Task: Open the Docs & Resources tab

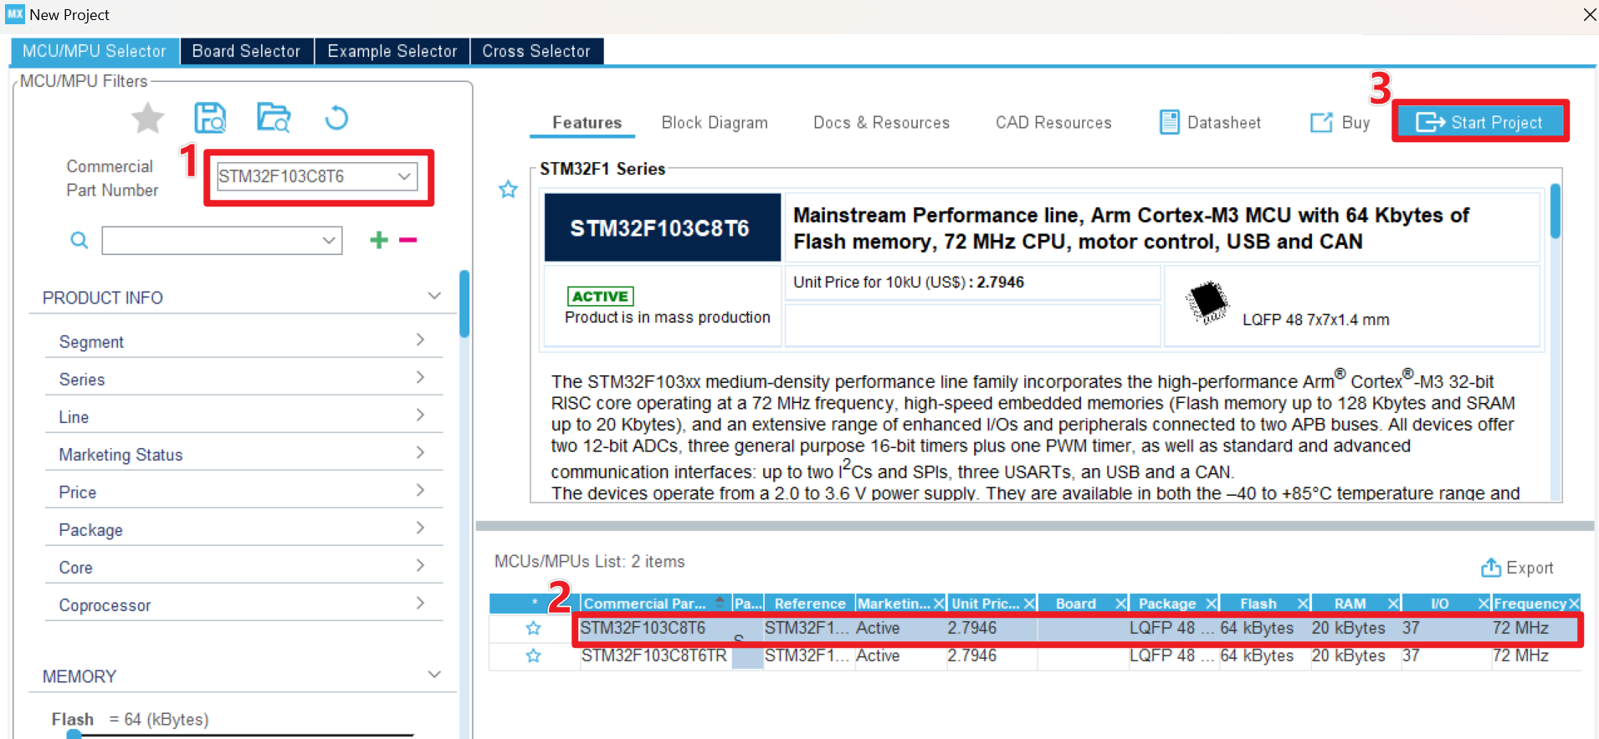Action: coord(882,123)
